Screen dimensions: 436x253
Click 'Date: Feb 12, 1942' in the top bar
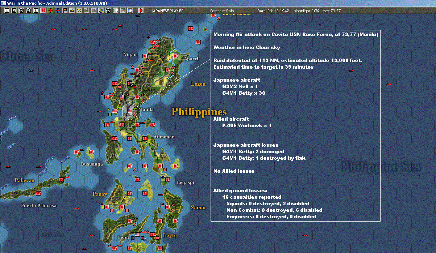tap(273, 11)
